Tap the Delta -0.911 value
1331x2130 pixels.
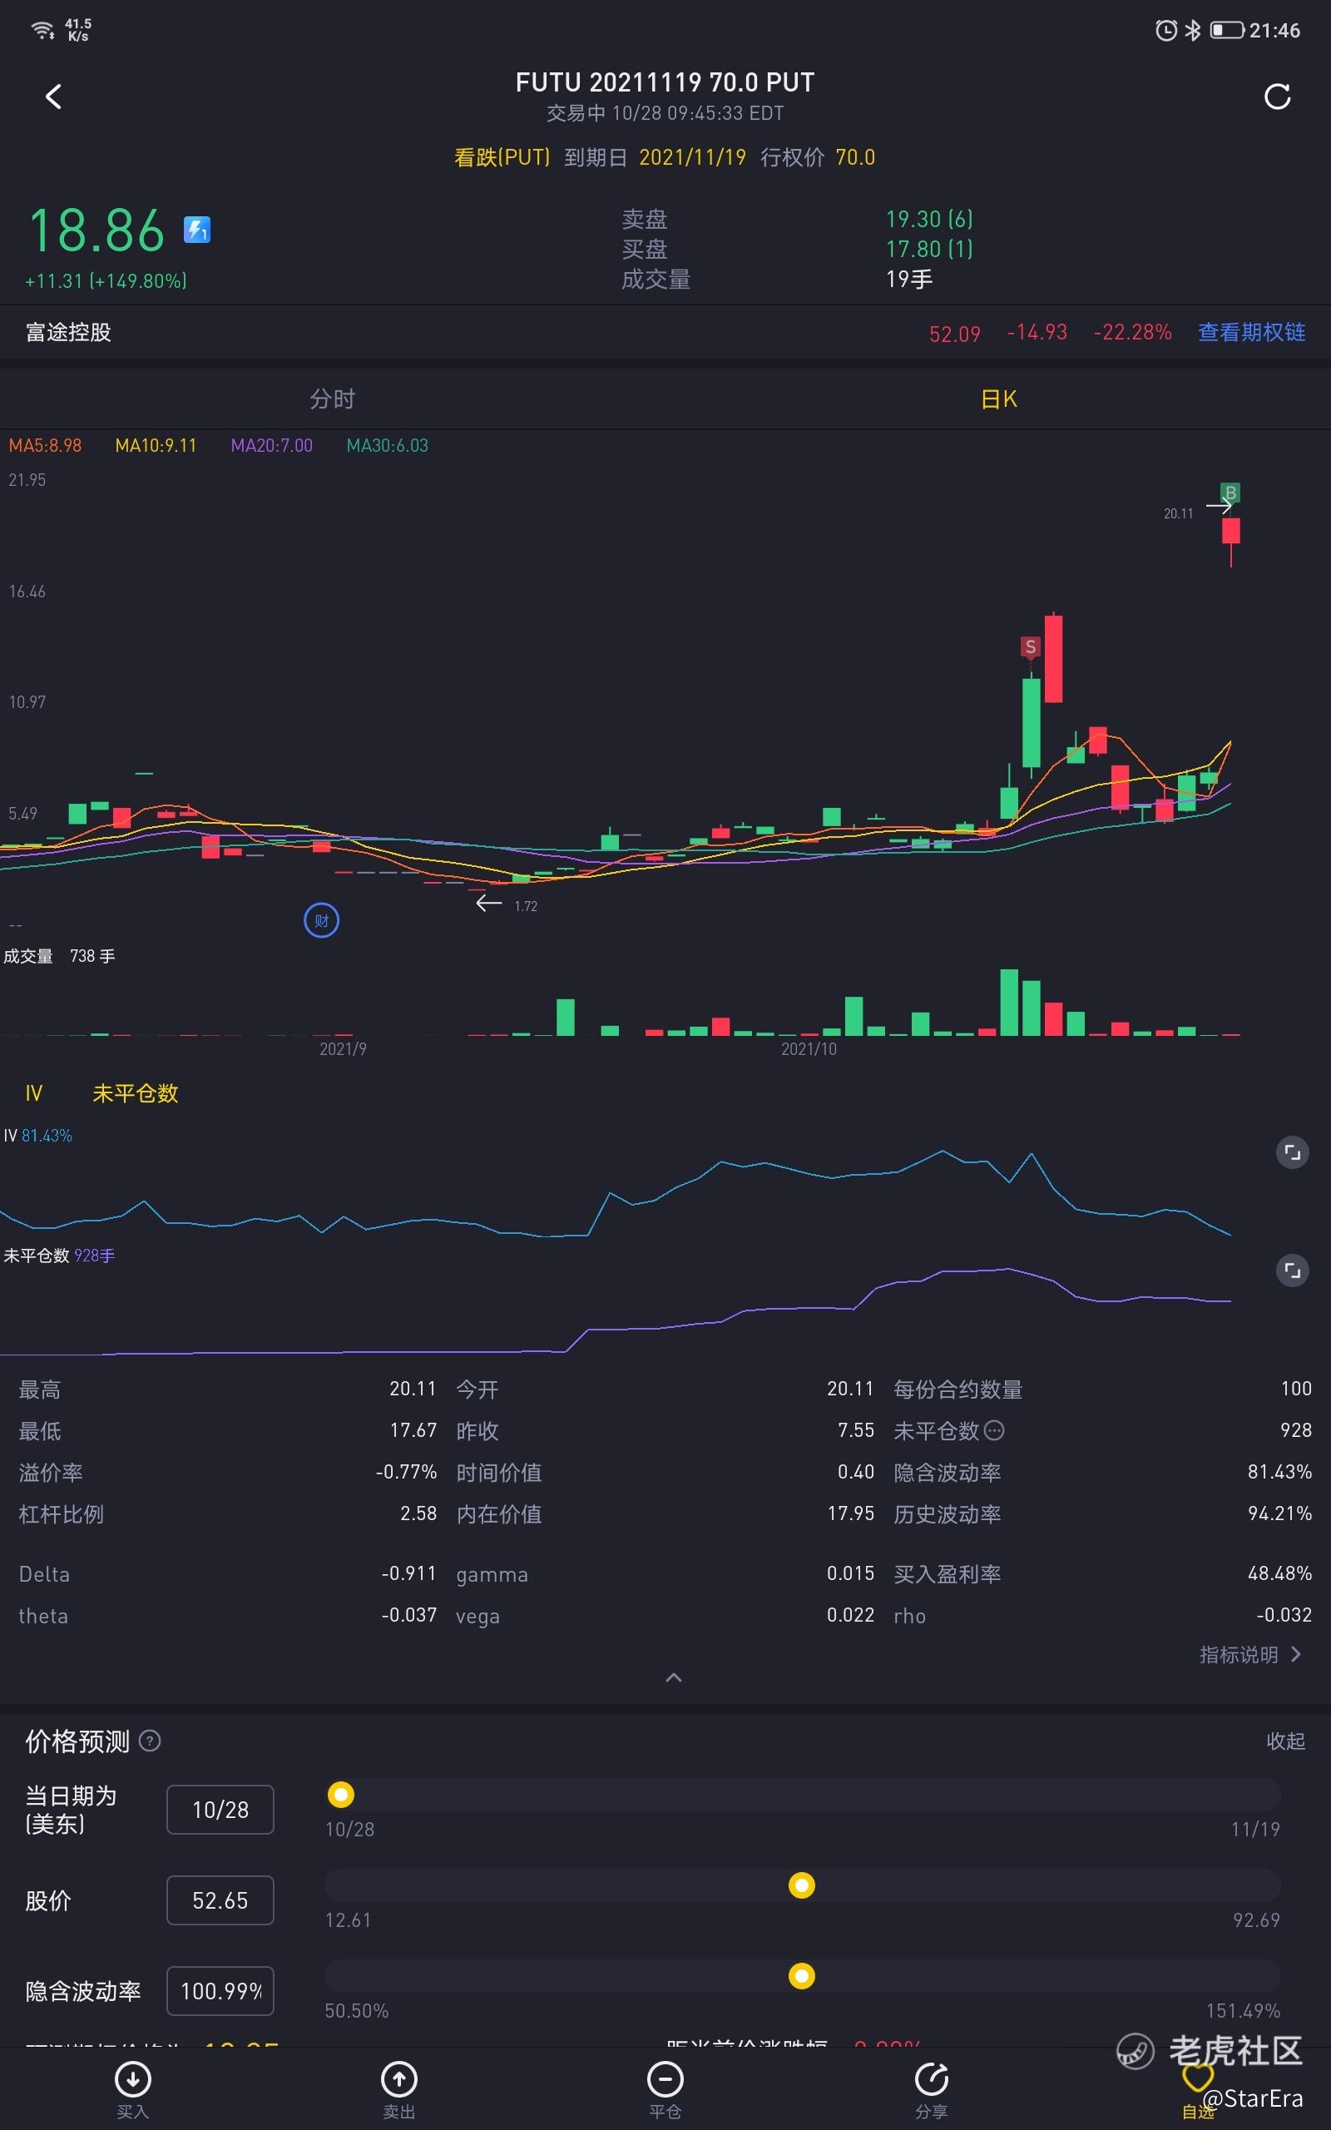(409, 1573)
